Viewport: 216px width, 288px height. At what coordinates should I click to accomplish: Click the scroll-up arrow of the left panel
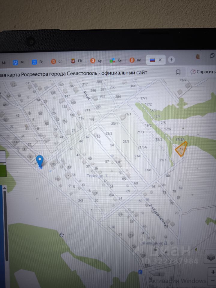pos(5,188)
